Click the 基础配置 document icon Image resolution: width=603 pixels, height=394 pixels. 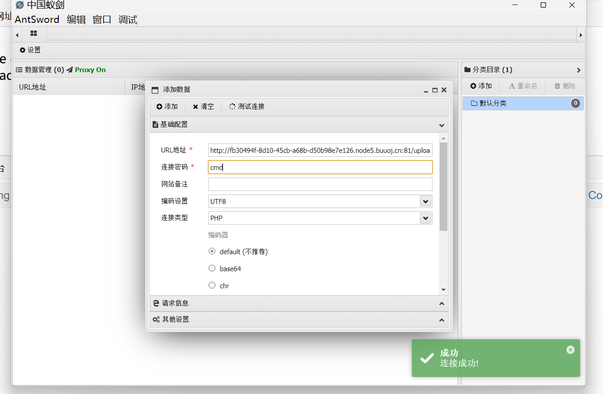click(155, 125)
